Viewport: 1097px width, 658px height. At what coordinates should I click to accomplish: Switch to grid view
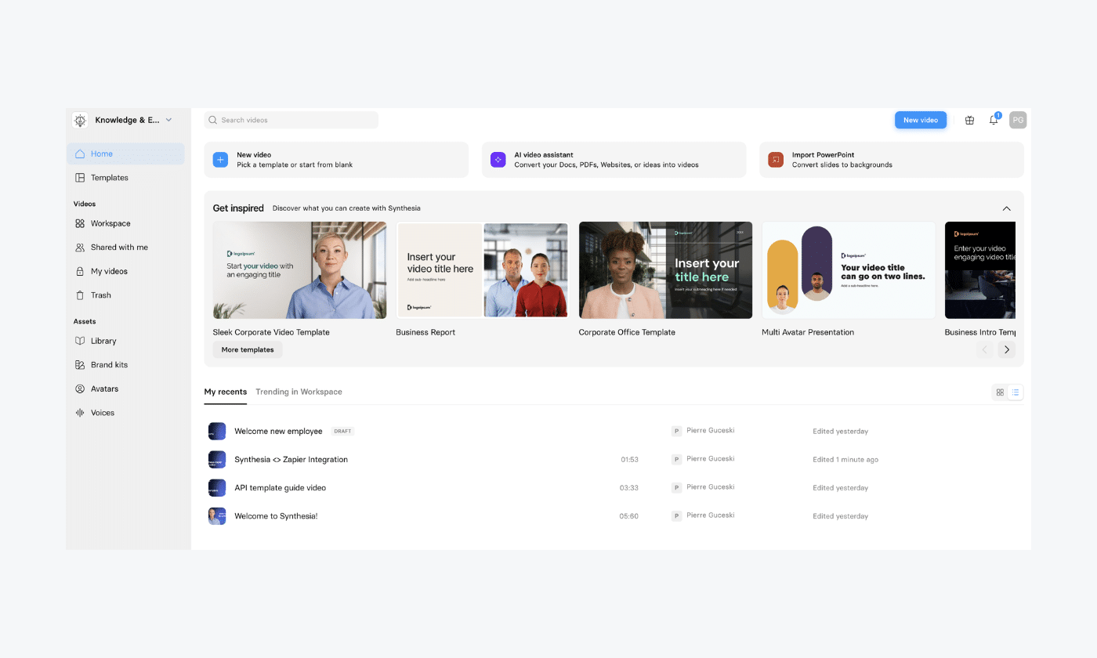1000,392
